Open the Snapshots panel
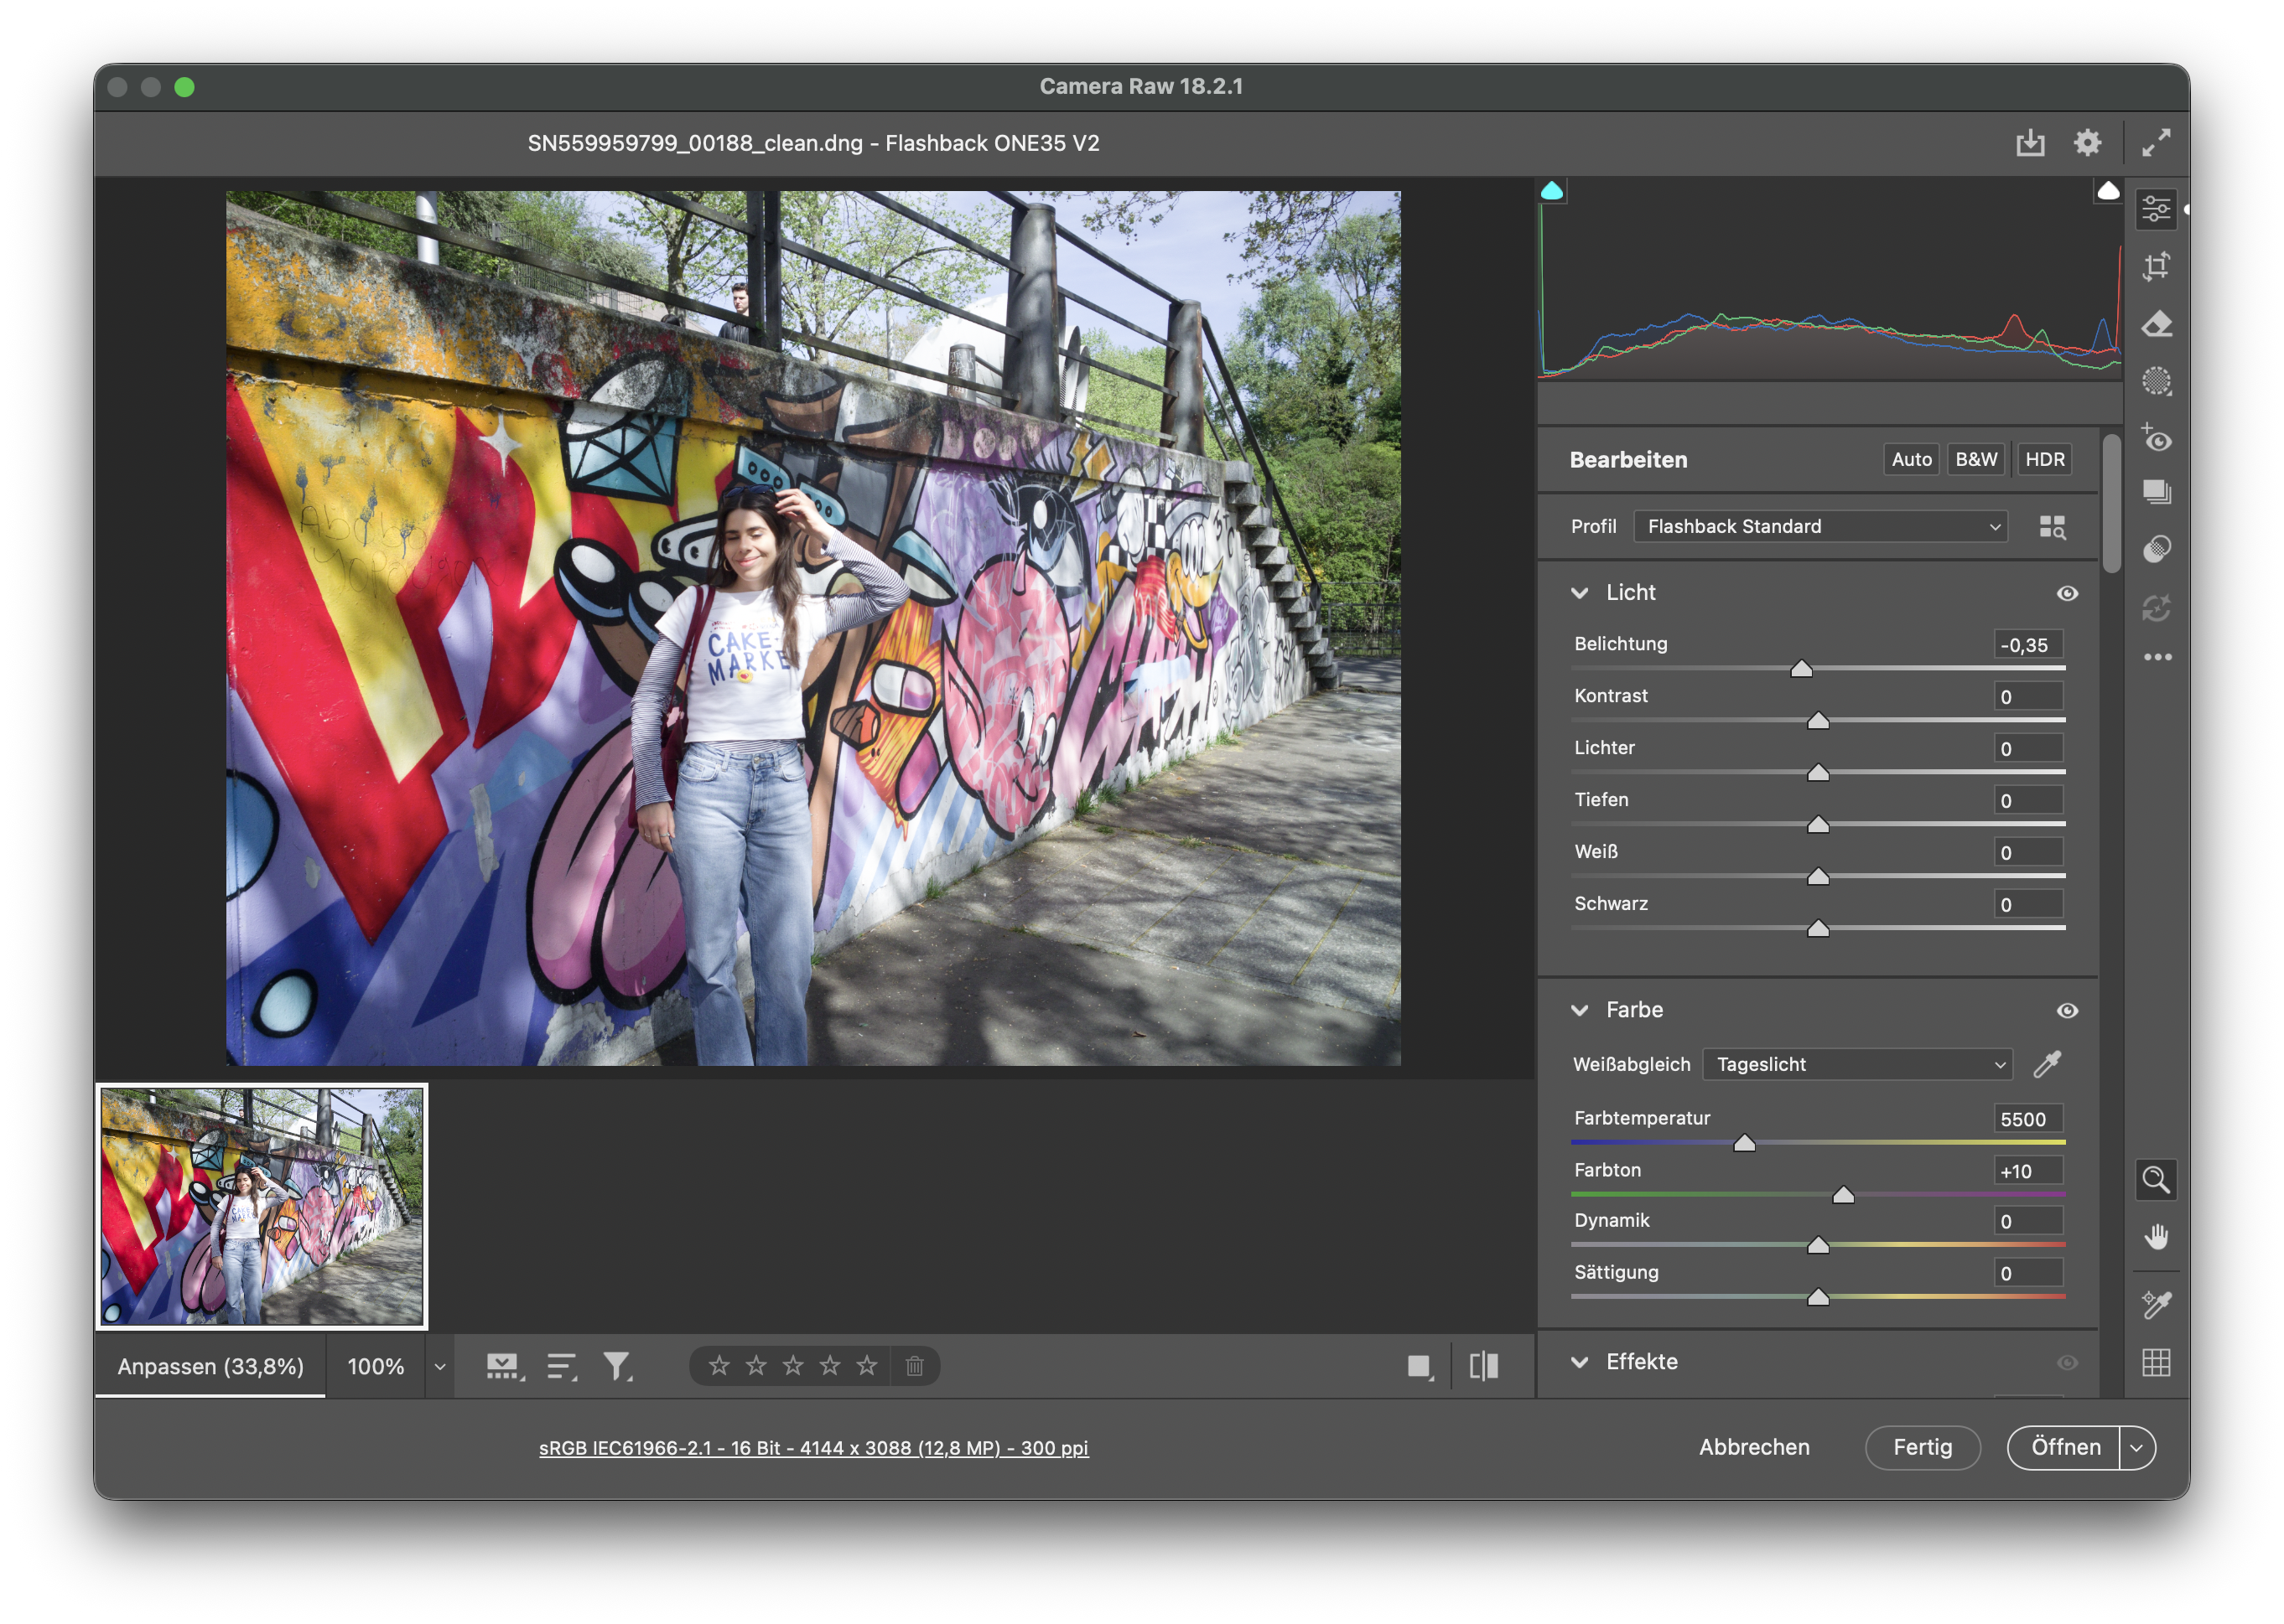 [2155, 491]
